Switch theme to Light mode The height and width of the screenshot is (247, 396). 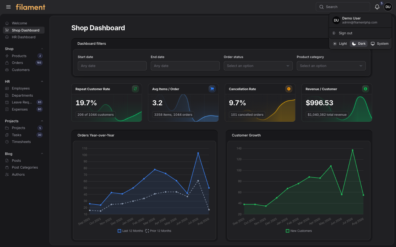tap(340, 44)
